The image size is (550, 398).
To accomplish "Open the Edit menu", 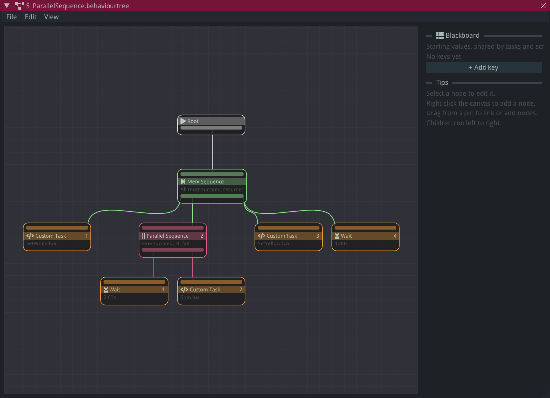I will (x=30, y=17).
